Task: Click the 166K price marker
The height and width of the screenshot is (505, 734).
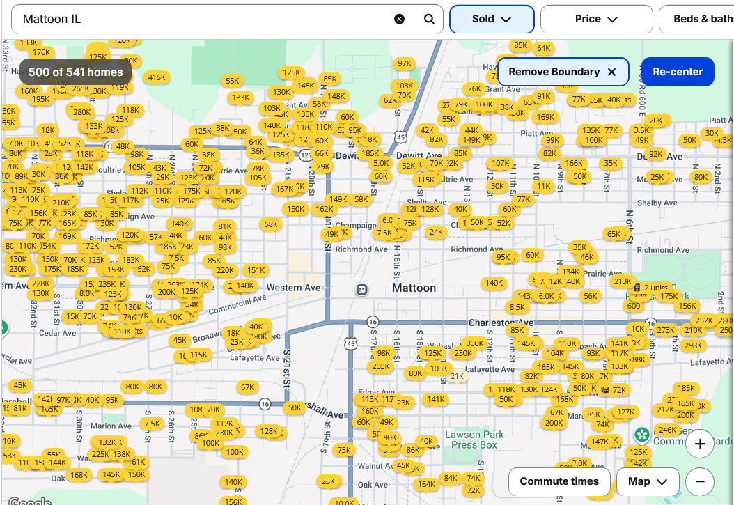Action: 573,163
